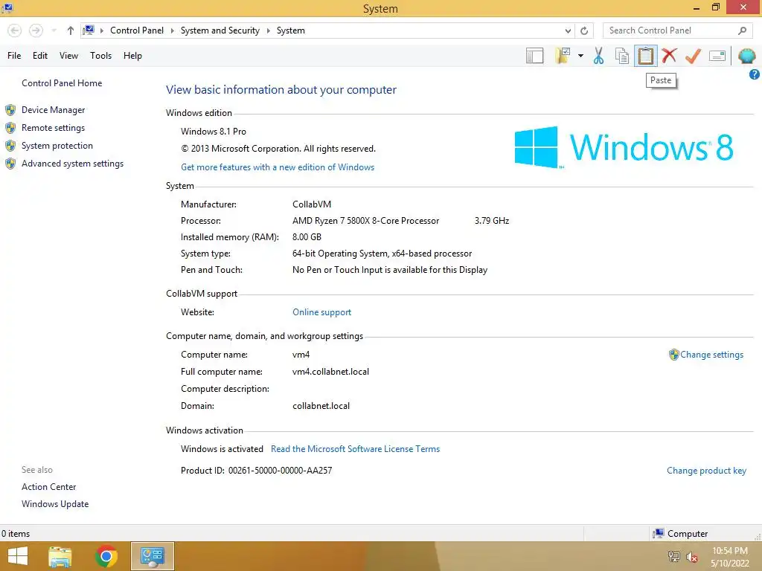
Task: Expand arrow after System and Security
Action: point(268,30)
